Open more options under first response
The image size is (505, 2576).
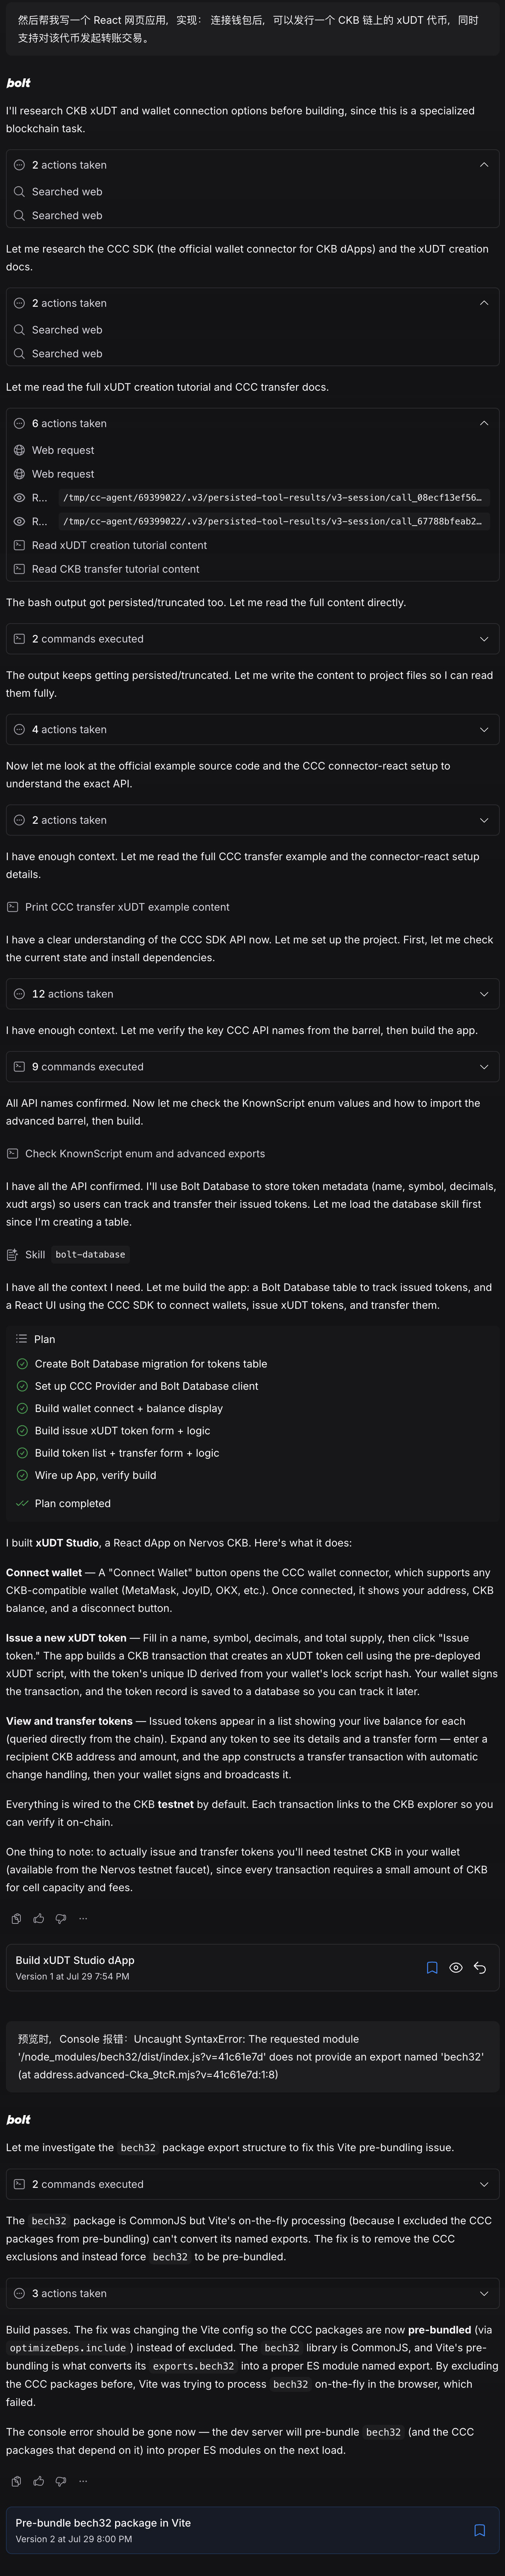pos(83,1918)
